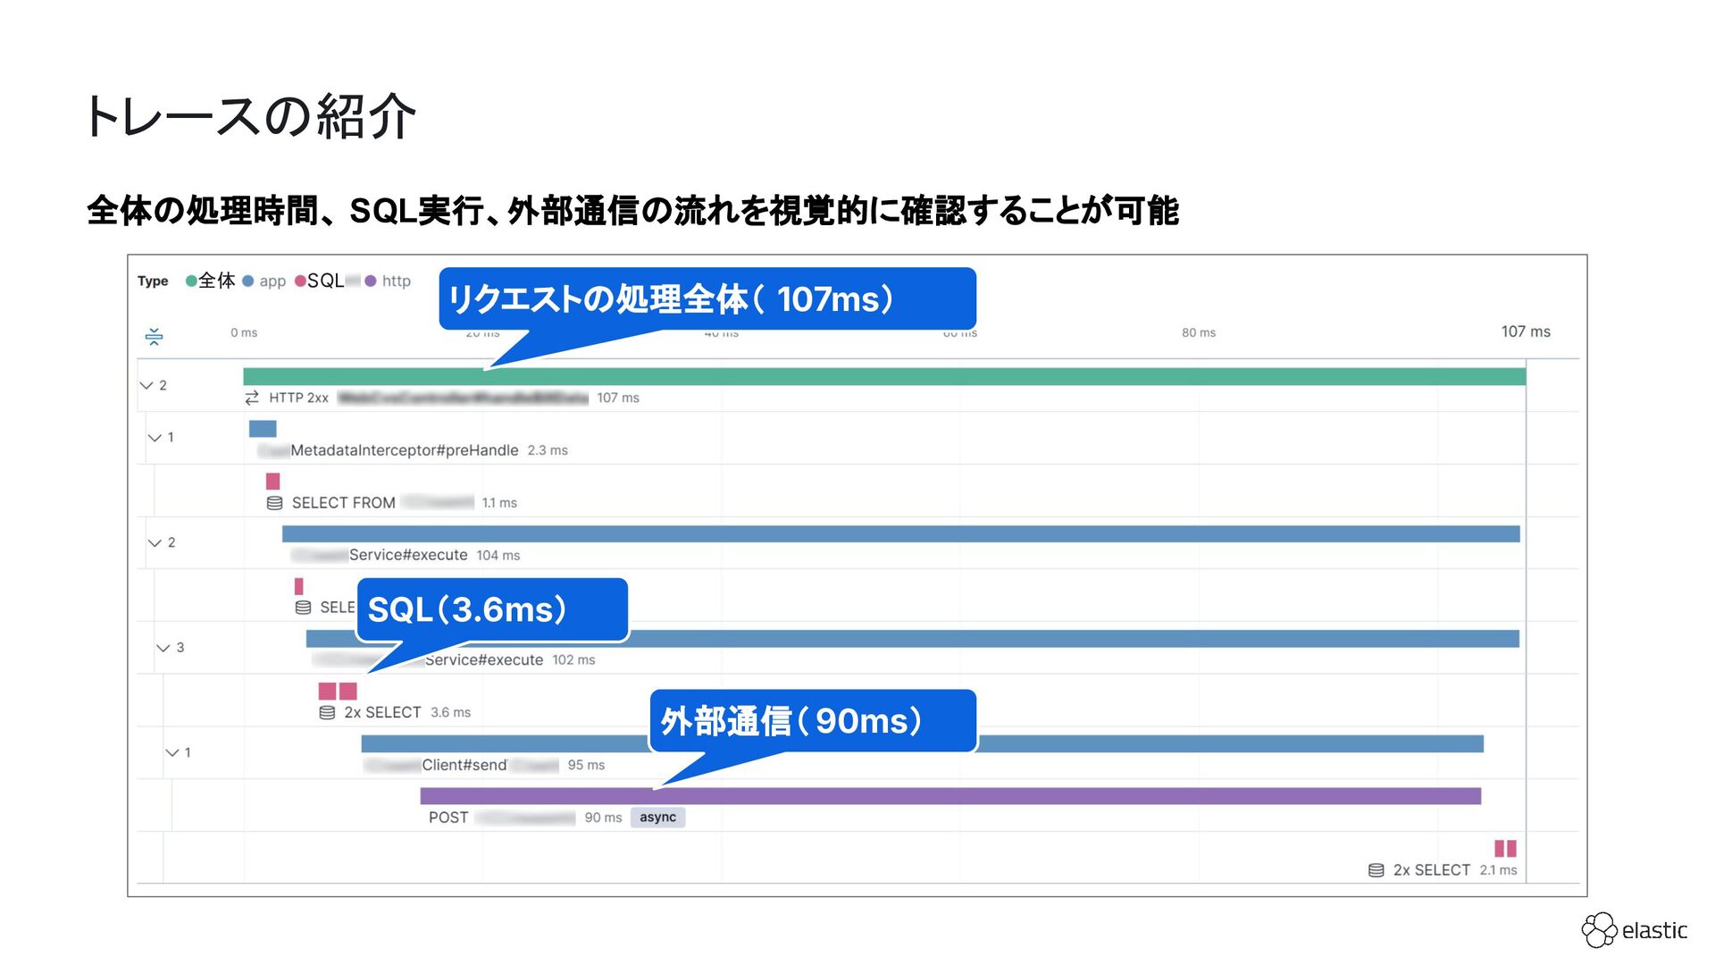Click the 2.1 ms 2x SELECT database icon
This screenshot has height=965, width=1715.
1376,870
